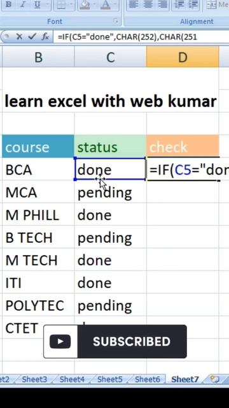Switch to the Sheet6 tab
This screenshot has height=408, width=229.
[147, 379]
